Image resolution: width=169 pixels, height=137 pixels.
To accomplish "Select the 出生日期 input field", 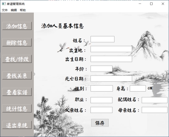I will pyautogui.click(x=111, y=59).
